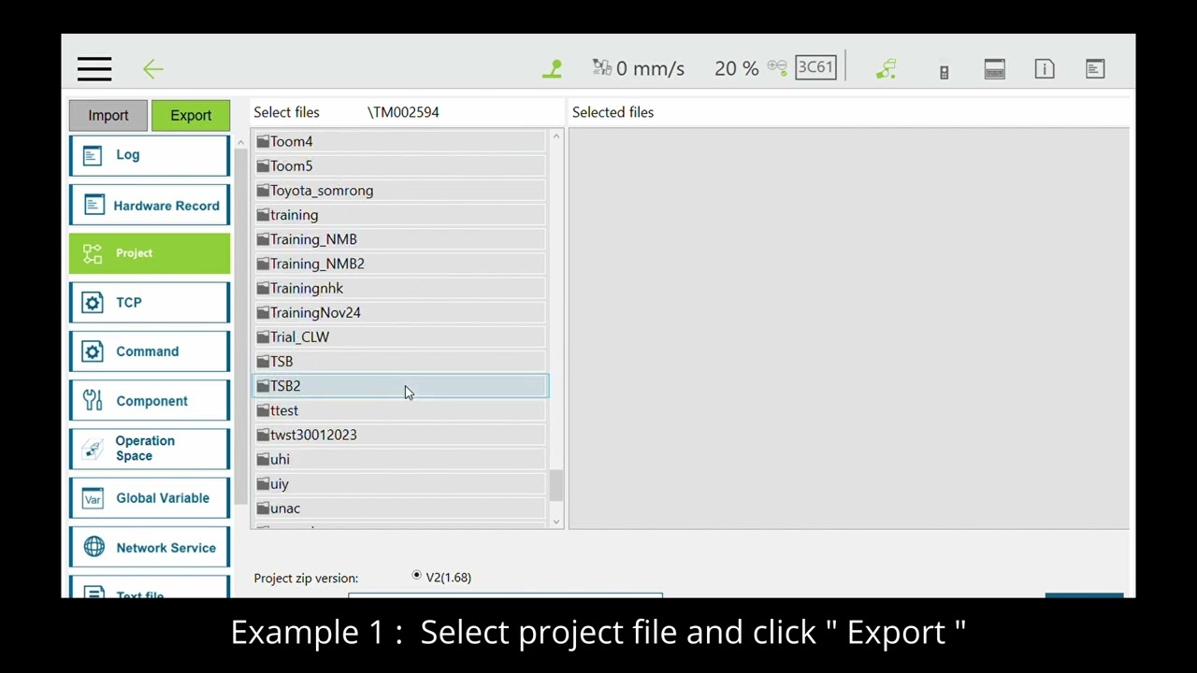Select the Trainingnhk project folder
1197x673 pixels.
click(x=400, y=288)
